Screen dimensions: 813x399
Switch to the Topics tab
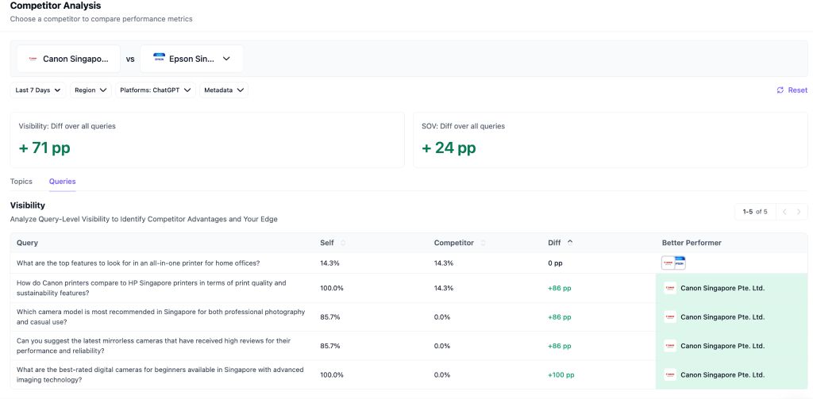(x=21, y=182)
